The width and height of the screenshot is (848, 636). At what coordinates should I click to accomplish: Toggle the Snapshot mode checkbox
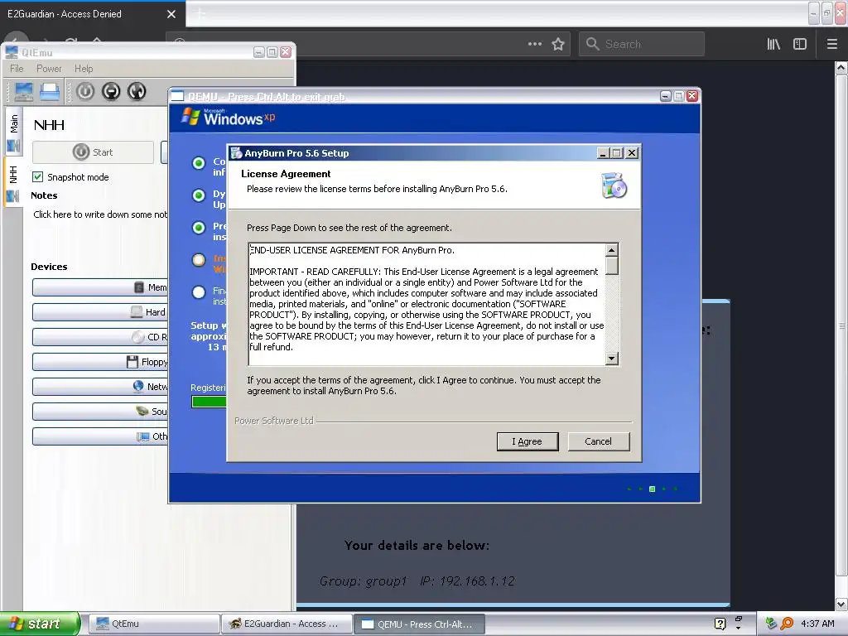[x=38, y=177]
